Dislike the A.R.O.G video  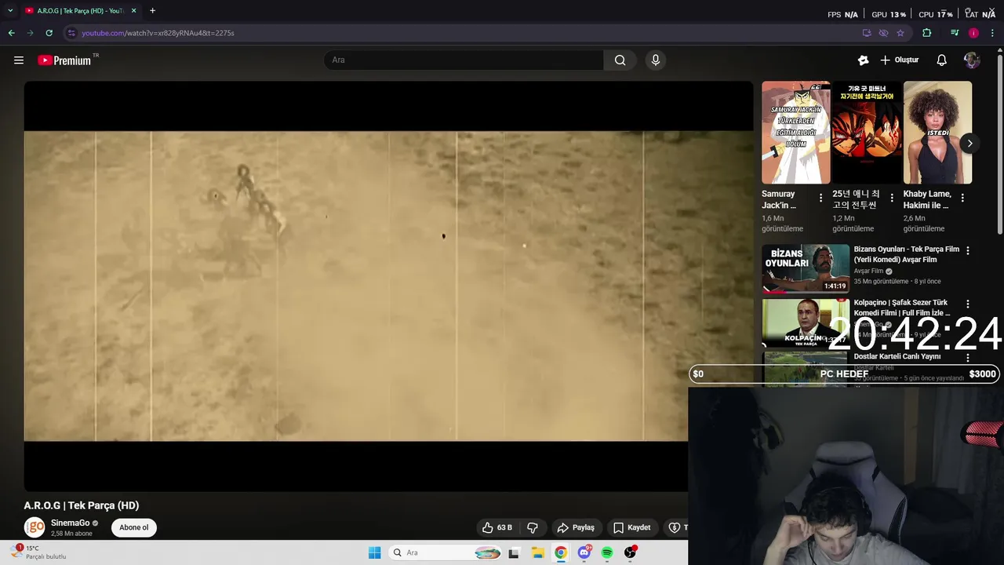533,527
